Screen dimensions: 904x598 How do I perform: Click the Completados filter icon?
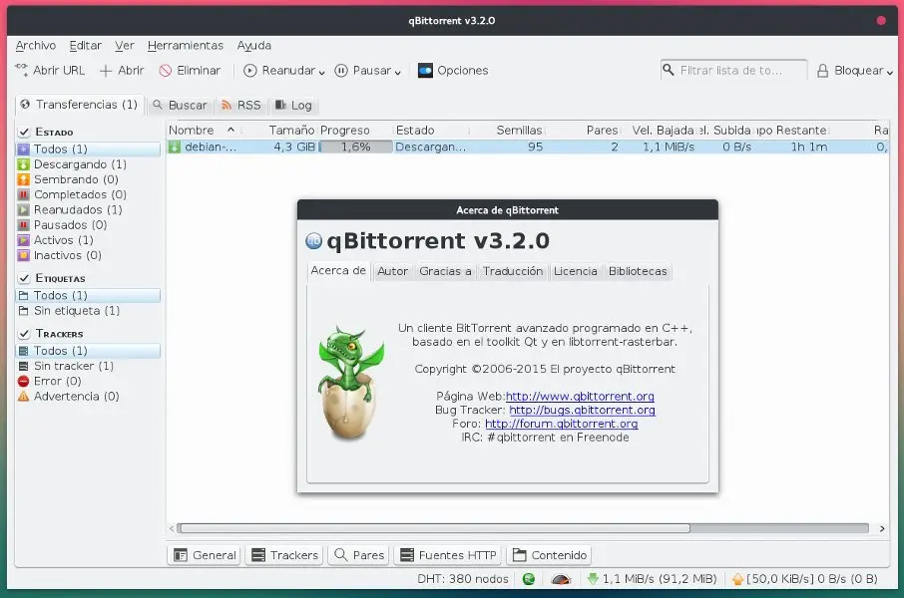(23, 194)
